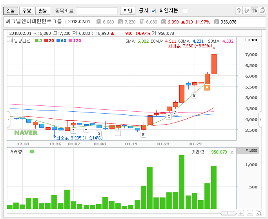
Task: Open disclosure marker D
Action: [x=169, y=117]
